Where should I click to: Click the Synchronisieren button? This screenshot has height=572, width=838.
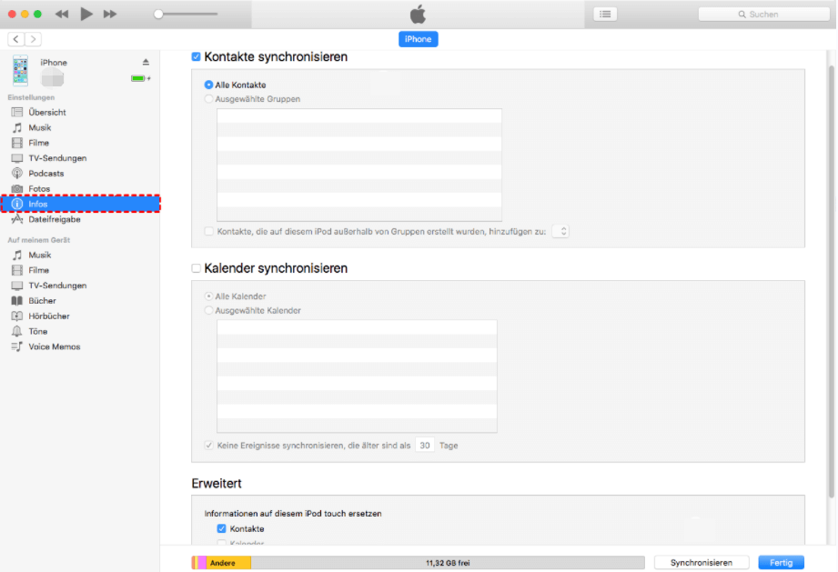tap(701, 563)
